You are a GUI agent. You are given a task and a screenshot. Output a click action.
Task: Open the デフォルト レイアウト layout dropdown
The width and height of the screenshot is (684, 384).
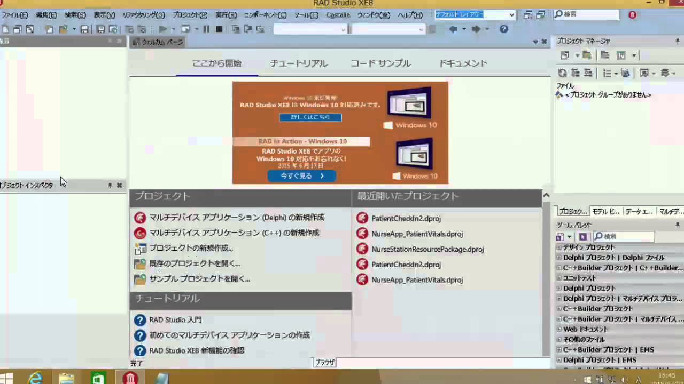(511, 15)
